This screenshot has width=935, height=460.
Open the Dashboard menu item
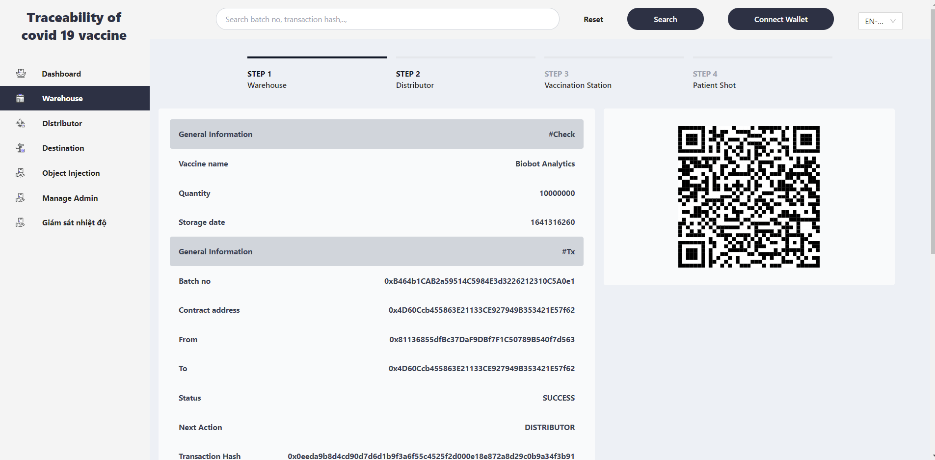(x=75, y=74)
